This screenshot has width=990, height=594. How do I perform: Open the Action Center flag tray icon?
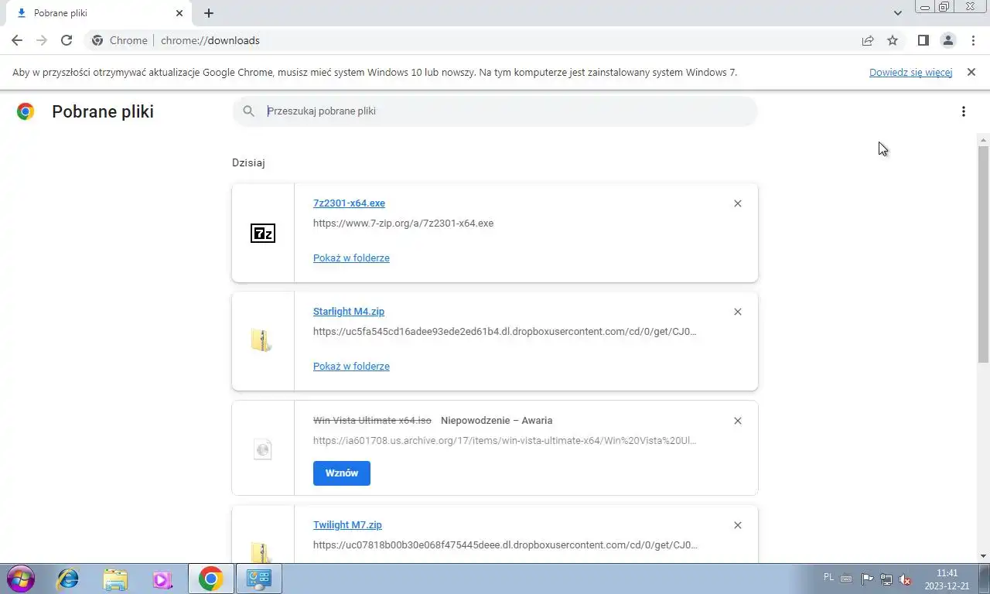coord(867,579)
